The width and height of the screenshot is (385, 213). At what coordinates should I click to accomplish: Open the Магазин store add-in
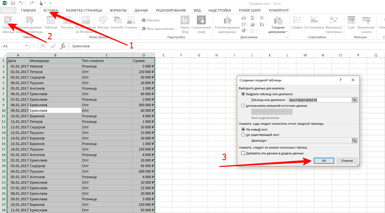tap(151, 20)
